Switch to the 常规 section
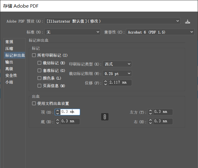Screen dimensions: 198x168 (x=15, y=42)
